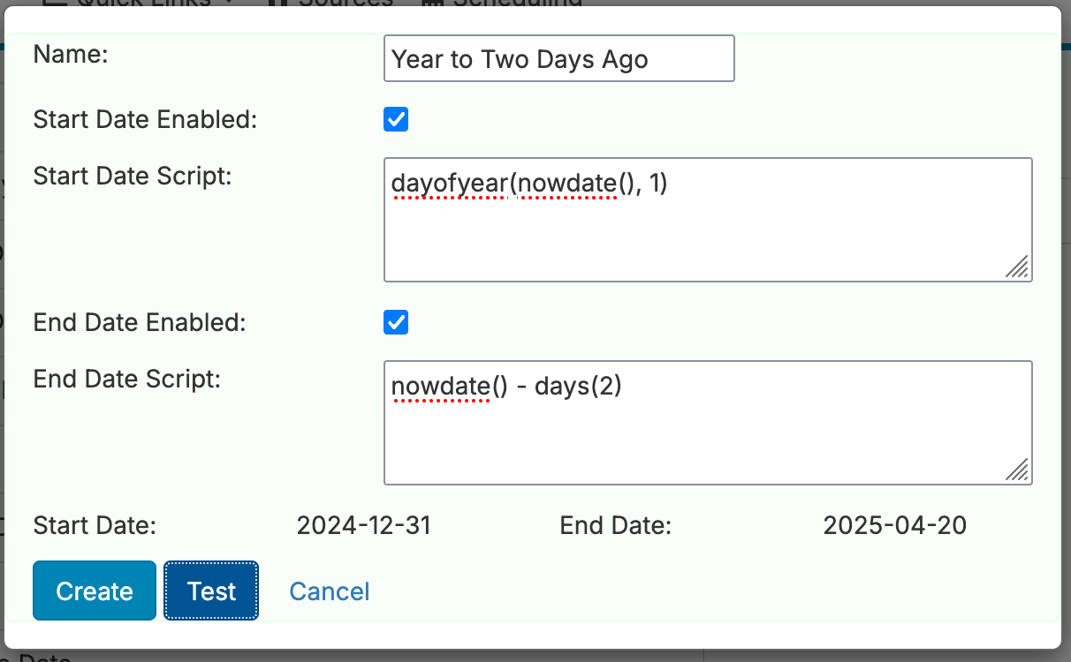Viewport: 1071px width, 662px height.
Task: Click the End Date Script resize grip
Action: (x=1017, y=470)
